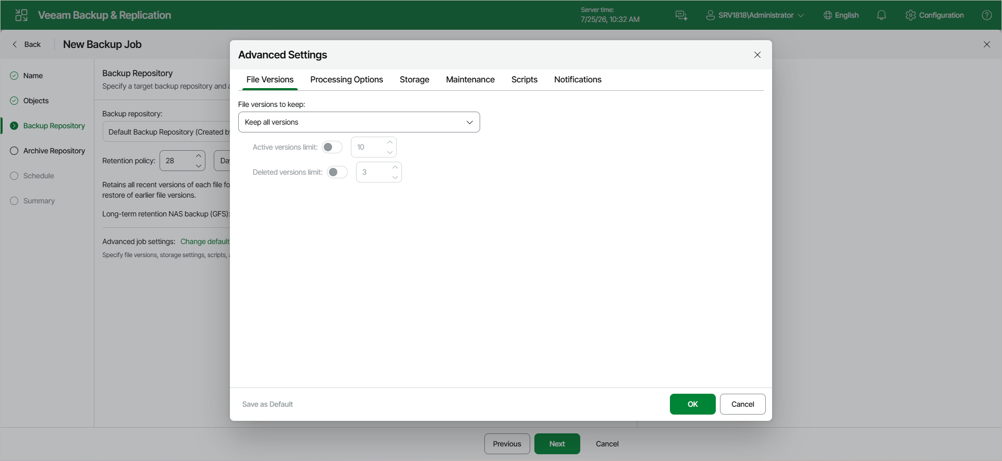The height and width of the screenshot is (461, 1002).
Task: Open the help question mark icon
Action: click(x=987, y=15)
